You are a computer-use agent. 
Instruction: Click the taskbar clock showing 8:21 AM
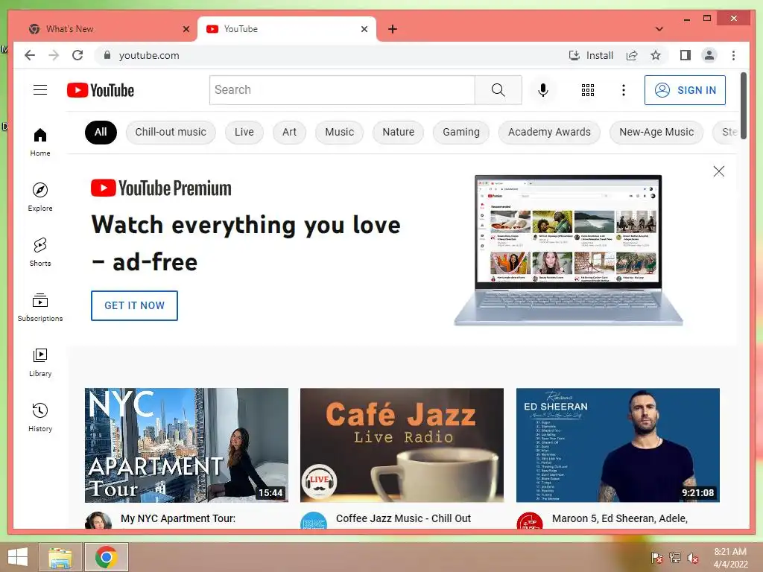(730, 558)
